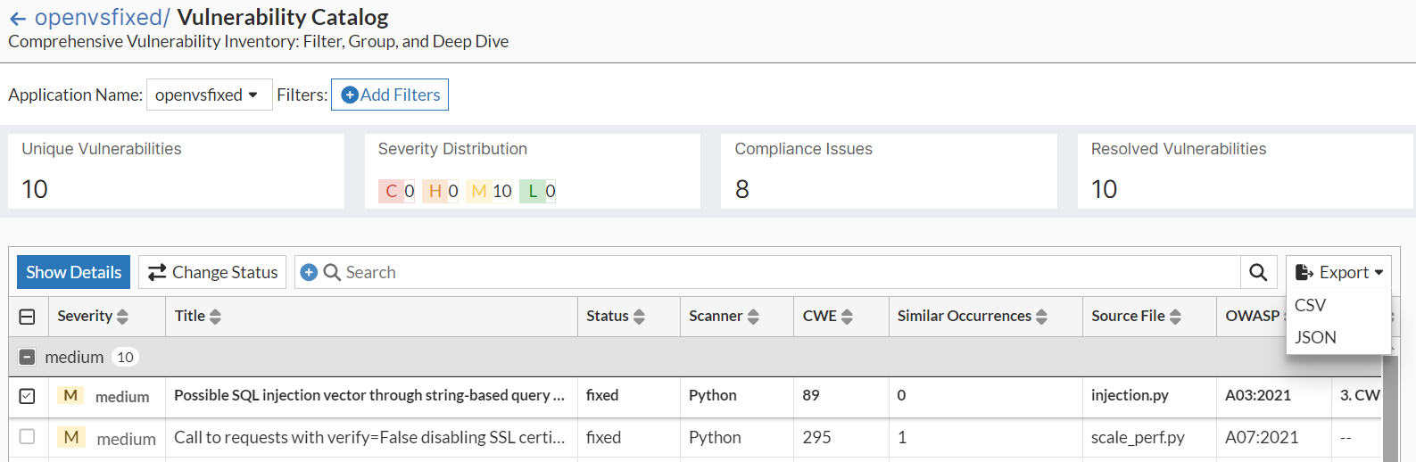Click the back arrow beside openvsfixed
Screen dimensions: 1416x462
[x=17, y=19]
